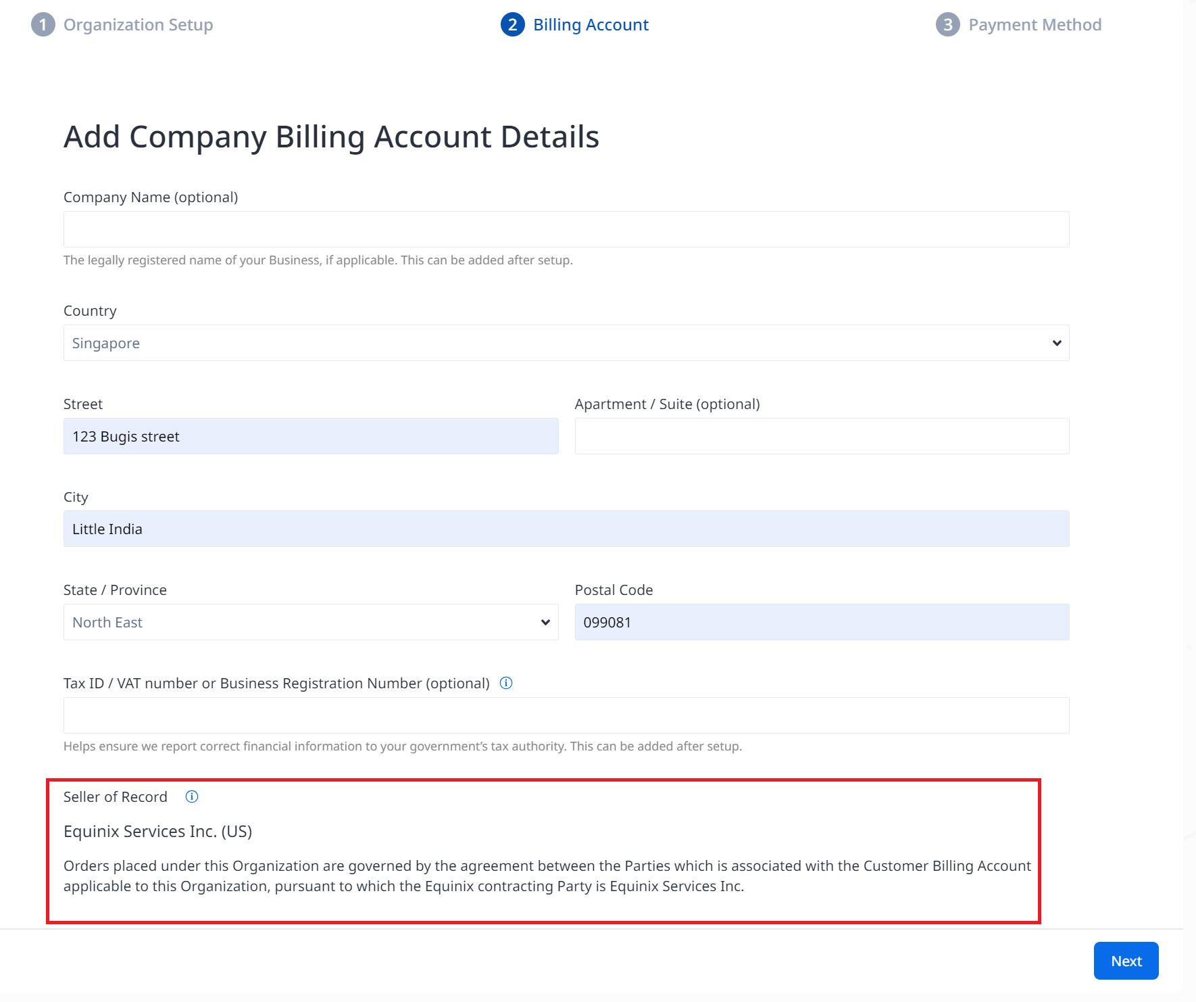Focus the Tax ID / VAT number field

coord(566,715)
